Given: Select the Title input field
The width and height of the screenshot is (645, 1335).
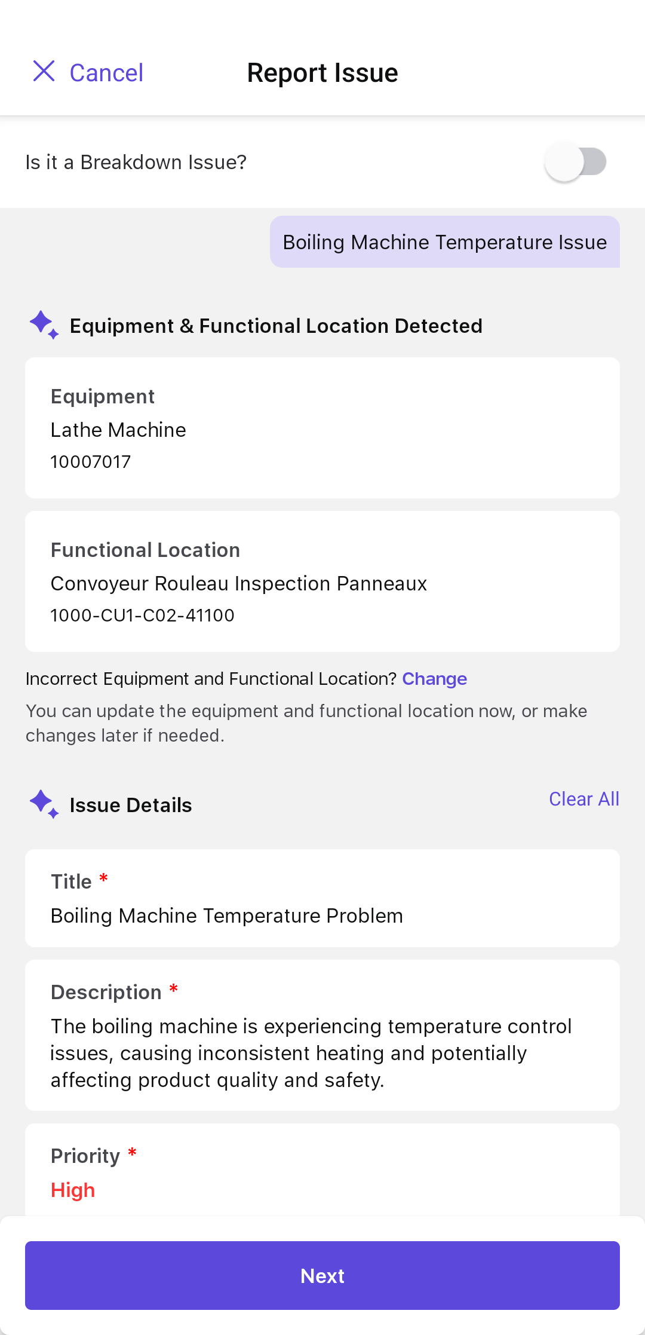Looking at the screenshot, I should 322,898.
